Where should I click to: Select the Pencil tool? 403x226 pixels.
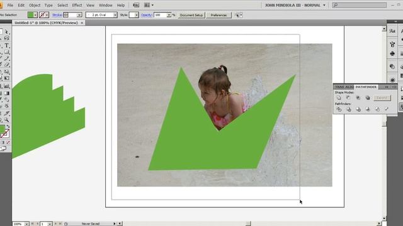tap(7, 58)
